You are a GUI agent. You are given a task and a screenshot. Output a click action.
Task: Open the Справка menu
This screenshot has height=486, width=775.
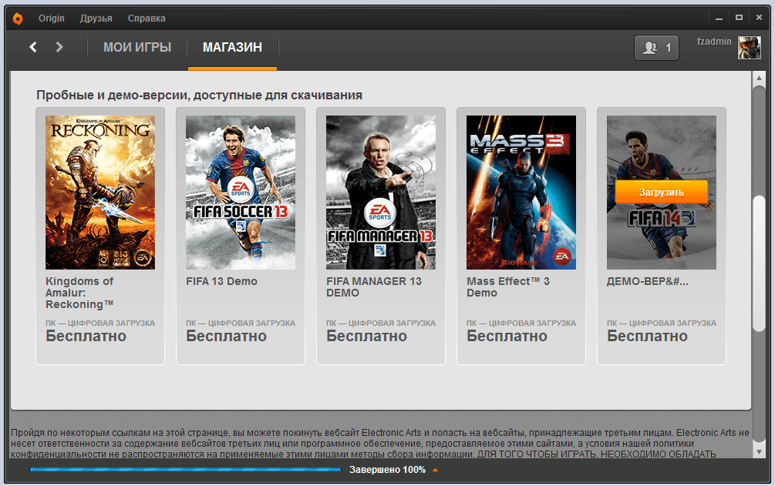pyautogui.click(x=147, y=18)
